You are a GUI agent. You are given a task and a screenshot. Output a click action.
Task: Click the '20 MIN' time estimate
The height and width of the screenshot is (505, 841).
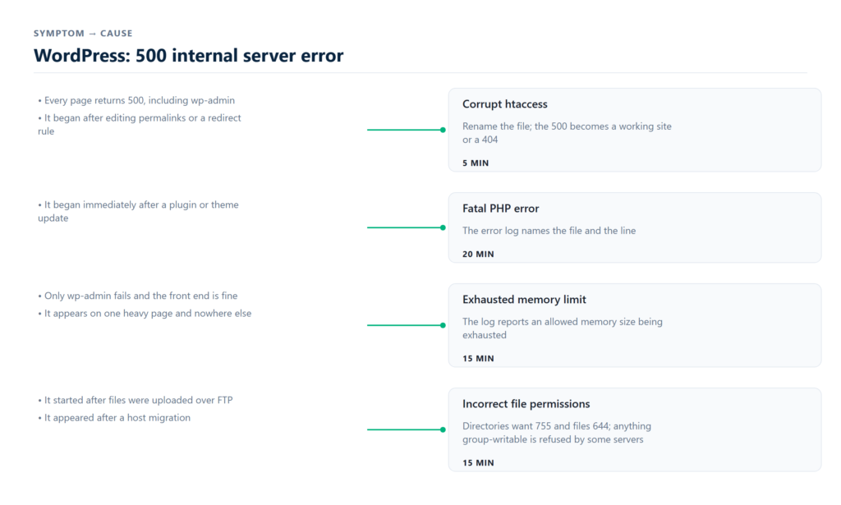[x=478, y=254]
